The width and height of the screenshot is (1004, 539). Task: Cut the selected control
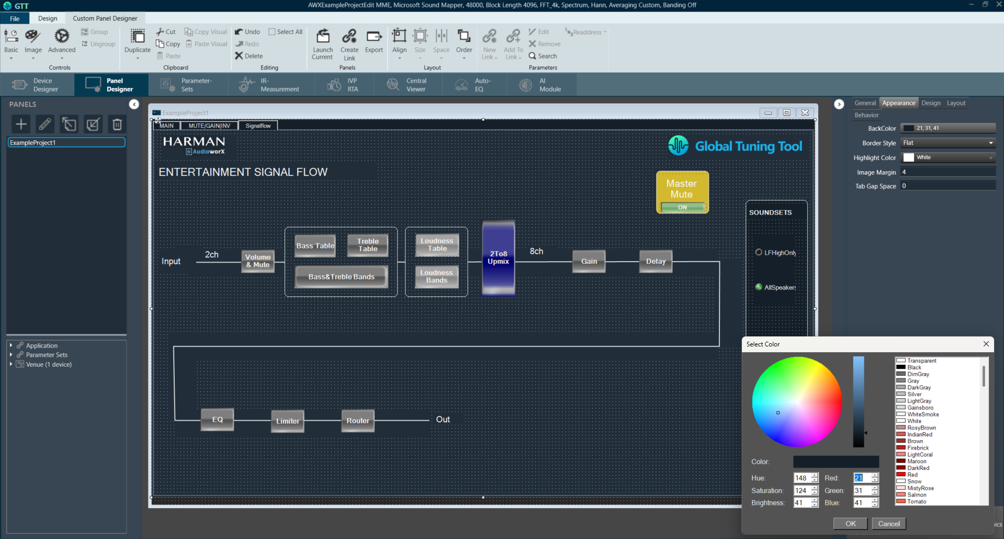(166, 32)
